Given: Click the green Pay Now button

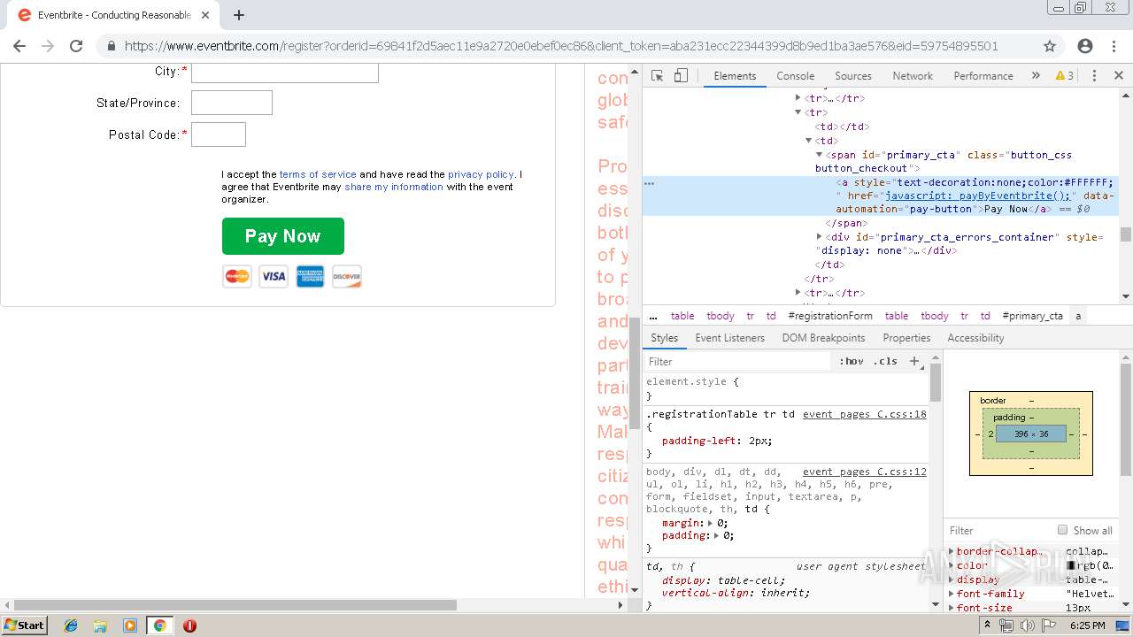Looking at the screenshot, I should pyautogui.click(x=283, y=236).
